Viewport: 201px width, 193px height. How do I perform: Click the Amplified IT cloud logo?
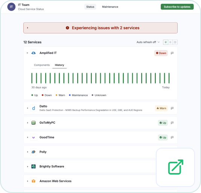coord(33,53)
